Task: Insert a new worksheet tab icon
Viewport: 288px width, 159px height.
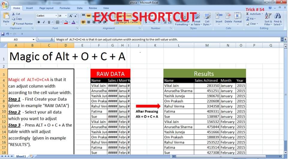Action: 31,156
